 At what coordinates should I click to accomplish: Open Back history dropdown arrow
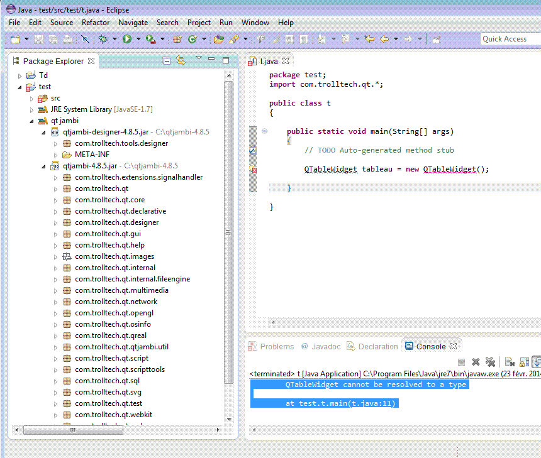coord(396,39)
